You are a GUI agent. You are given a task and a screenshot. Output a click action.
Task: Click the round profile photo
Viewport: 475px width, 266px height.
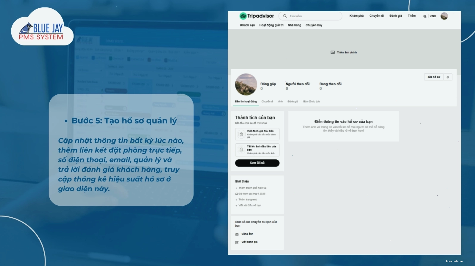click(246, 84)
